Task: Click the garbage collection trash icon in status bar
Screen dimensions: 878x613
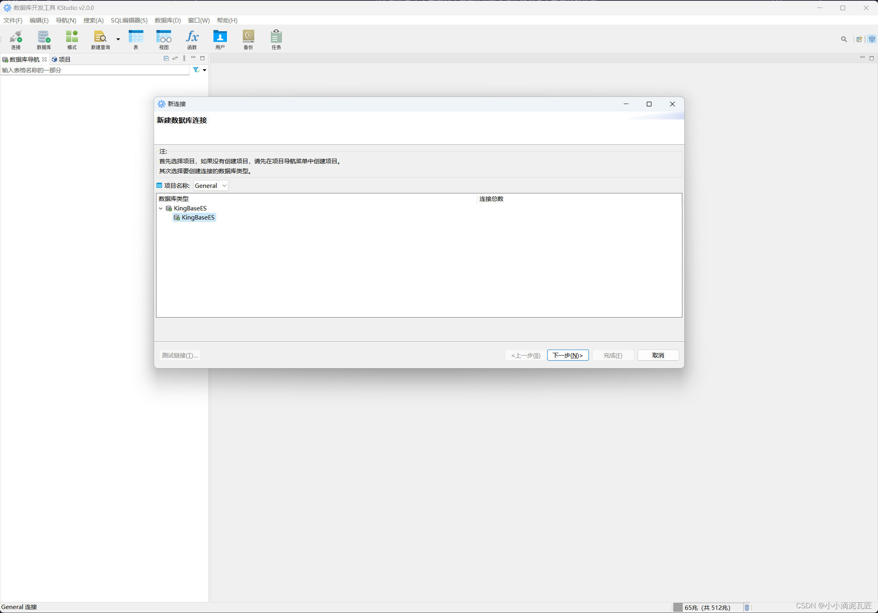Action: [747, 607]
